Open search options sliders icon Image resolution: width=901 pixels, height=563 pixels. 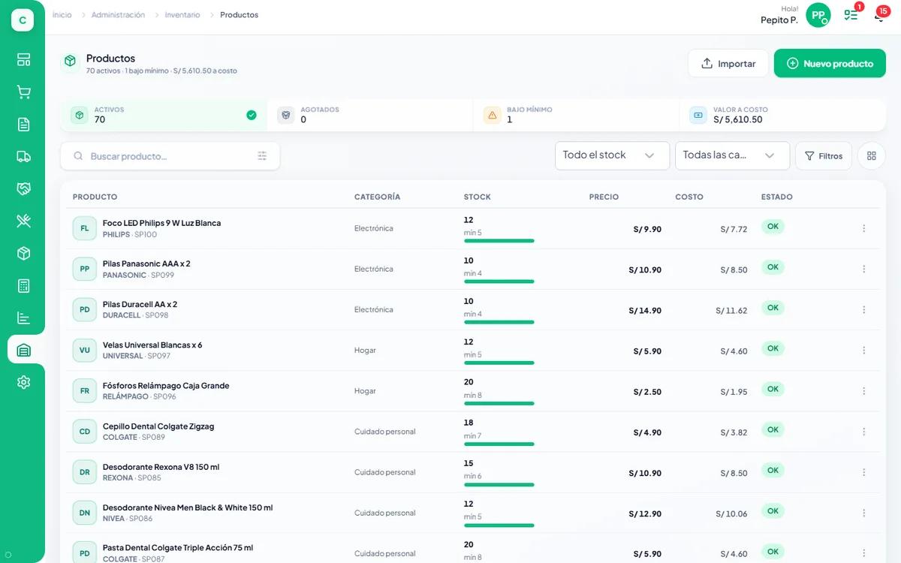click(x=262, y=156)
